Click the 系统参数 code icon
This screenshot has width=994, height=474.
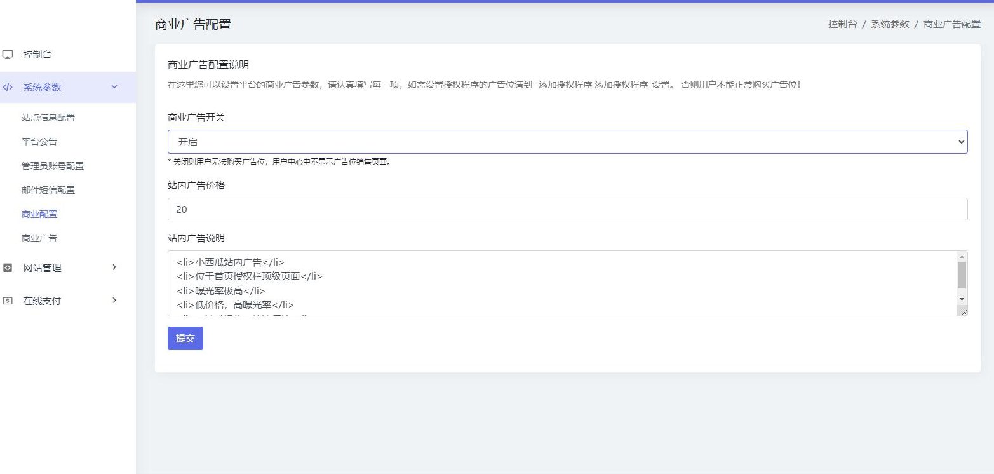(x=8, y=88)
